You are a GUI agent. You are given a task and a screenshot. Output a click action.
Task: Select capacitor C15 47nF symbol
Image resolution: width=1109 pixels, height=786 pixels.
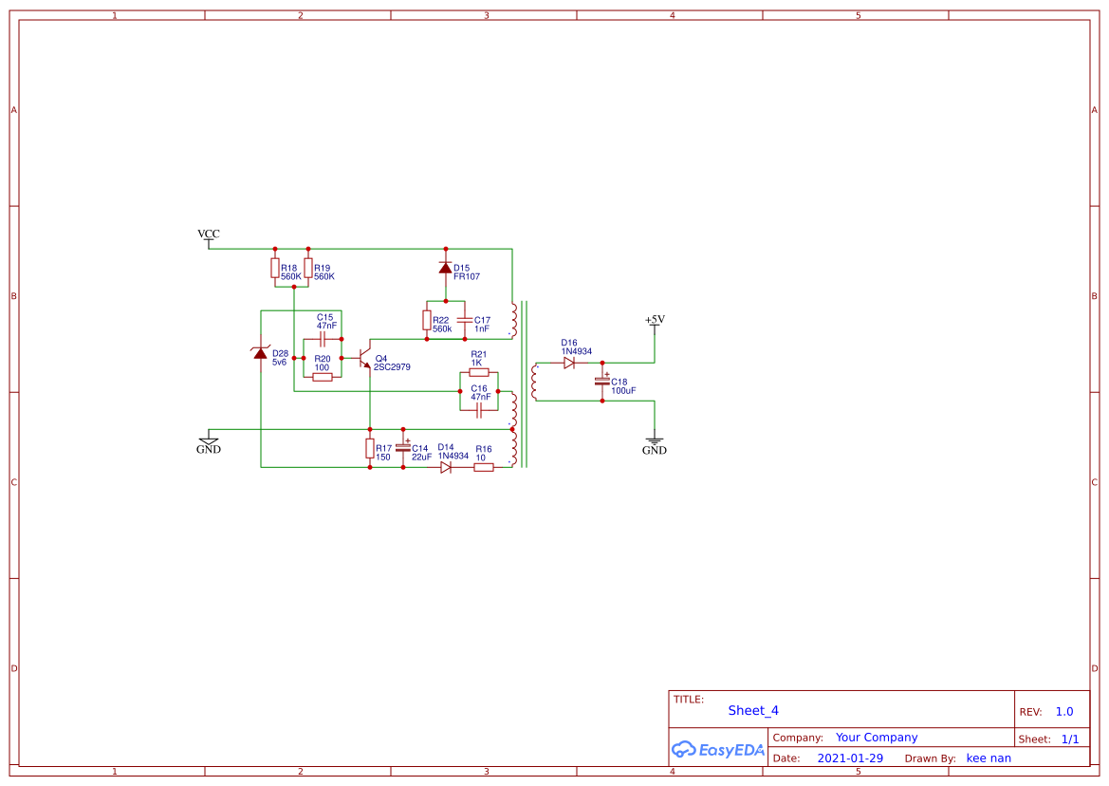[323, 339]
